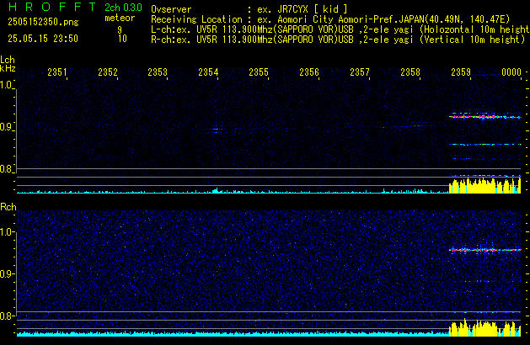Click the Ovserver line with JR7CYX

249,9
